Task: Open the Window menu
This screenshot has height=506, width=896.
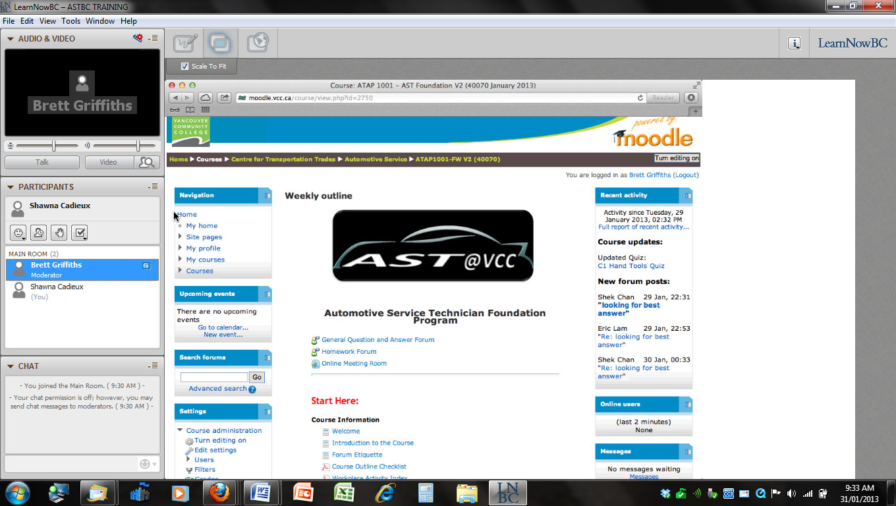Action: [x=100, y=21]
